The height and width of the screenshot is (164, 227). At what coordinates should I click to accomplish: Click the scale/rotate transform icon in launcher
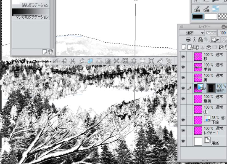pos(151,61)
